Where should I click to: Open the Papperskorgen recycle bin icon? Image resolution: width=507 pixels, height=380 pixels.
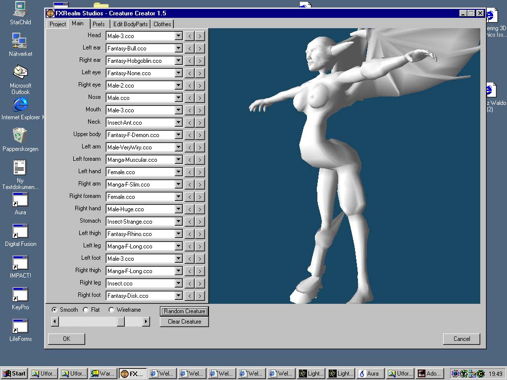[20, 136]
